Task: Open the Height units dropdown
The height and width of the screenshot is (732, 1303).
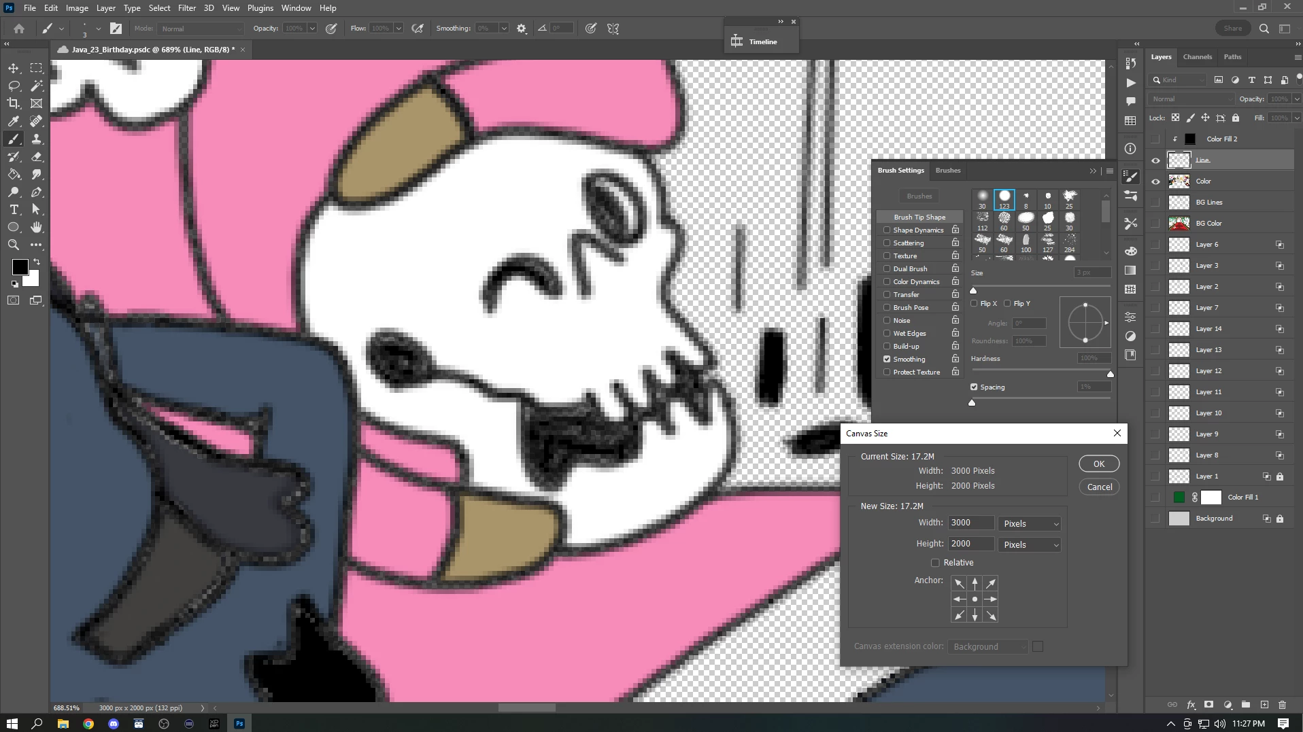Action: pyautogui.click(x=1030, y=544)
